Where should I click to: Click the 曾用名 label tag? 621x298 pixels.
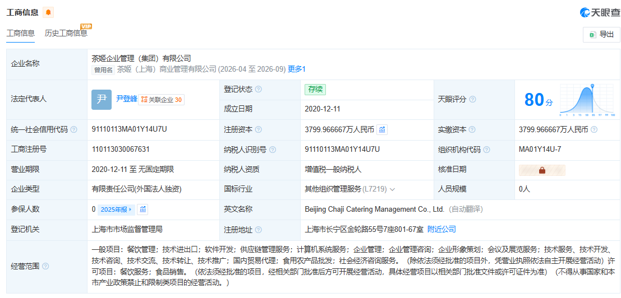pyautogui.click(x=103, y=69)
